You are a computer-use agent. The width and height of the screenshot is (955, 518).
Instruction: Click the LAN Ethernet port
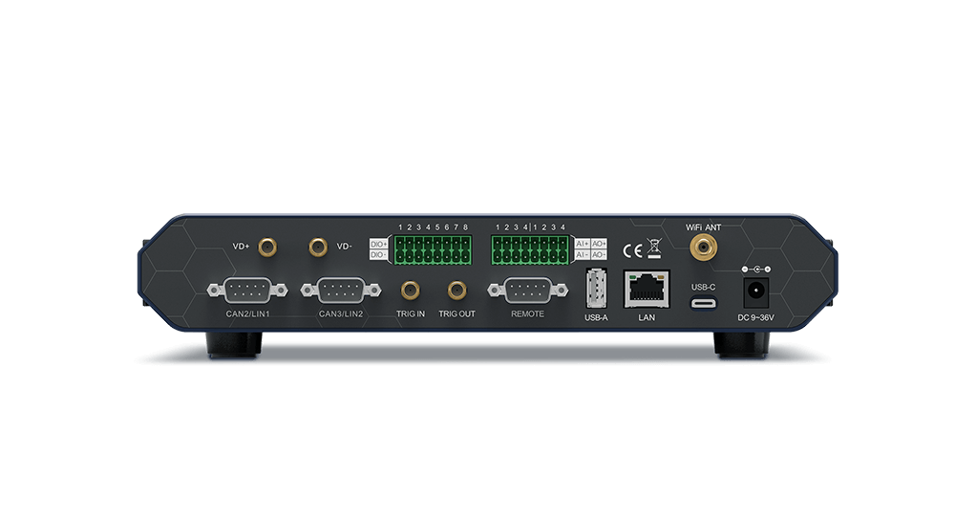click(646, 288)
